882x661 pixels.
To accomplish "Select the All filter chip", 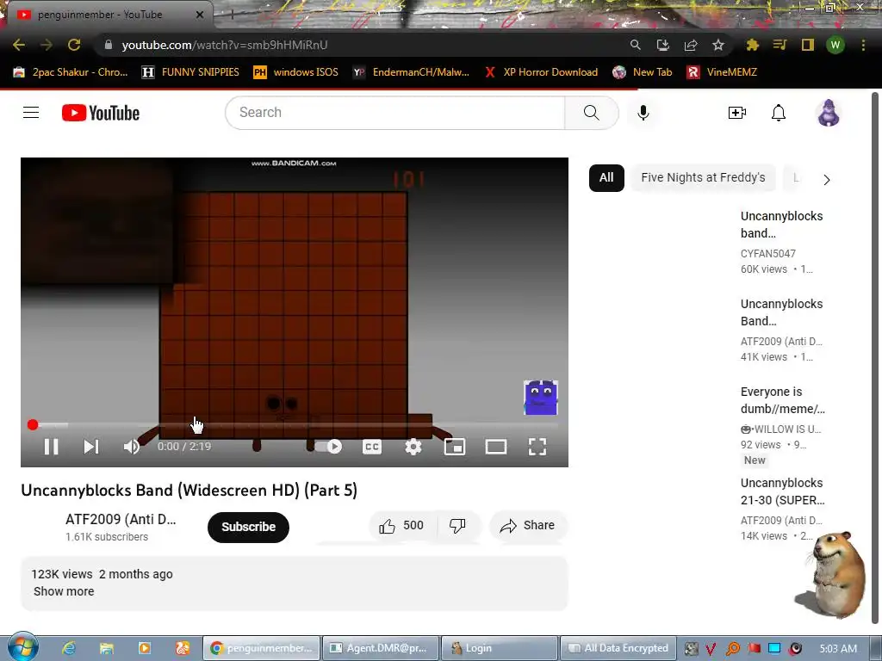I will click(606, 177).
